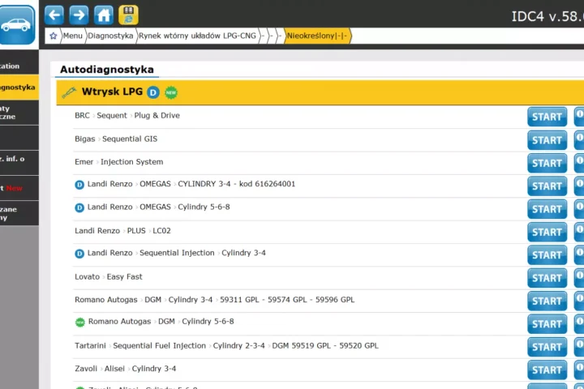Go back with the left arrow button

click(54, 15)
